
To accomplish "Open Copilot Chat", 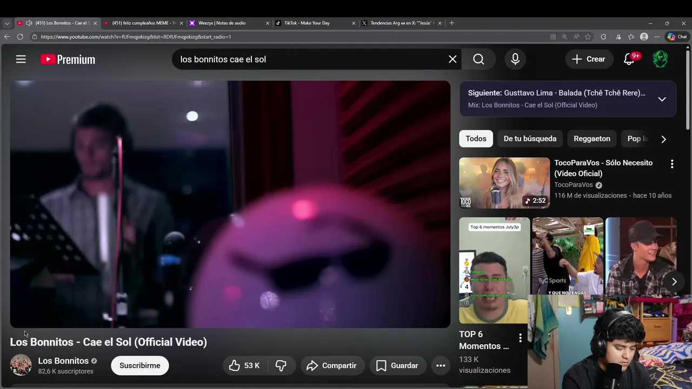I will pyautogui.click(x=677, y=37).
